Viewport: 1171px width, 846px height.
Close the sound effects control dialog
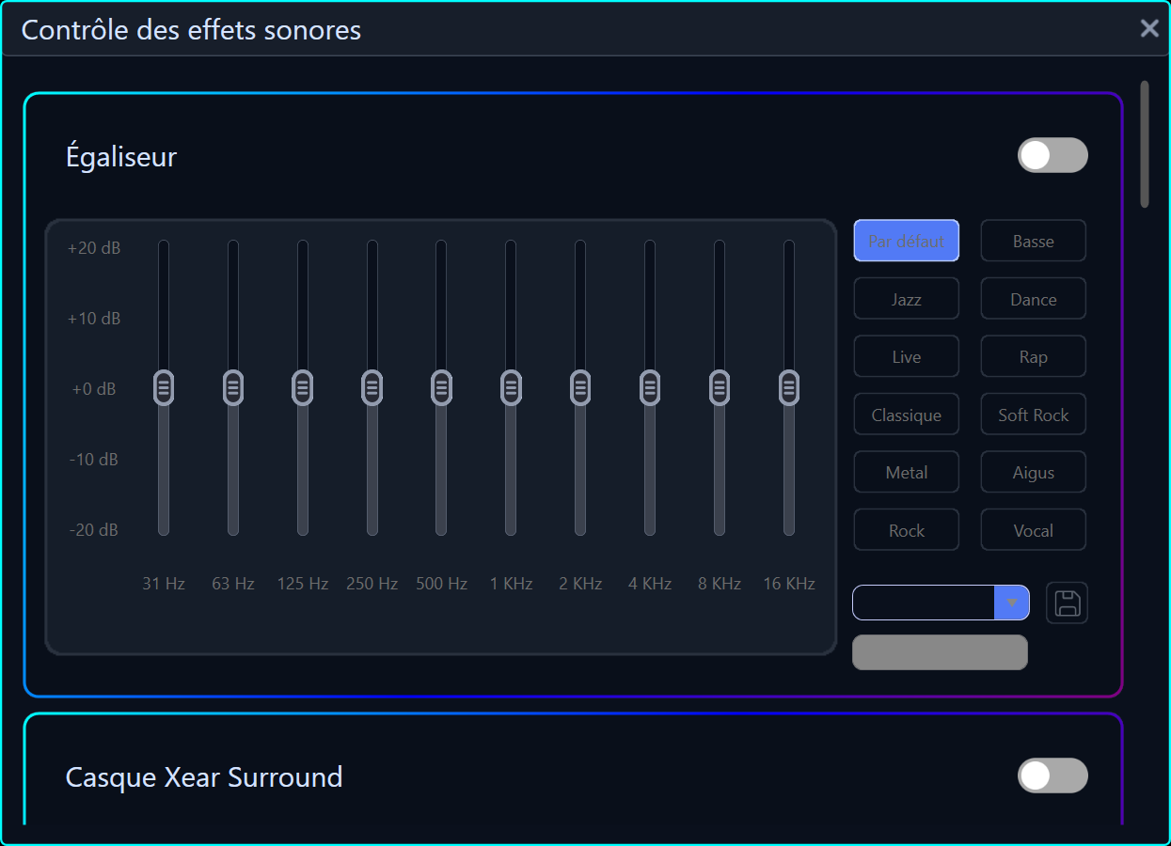1149,28
